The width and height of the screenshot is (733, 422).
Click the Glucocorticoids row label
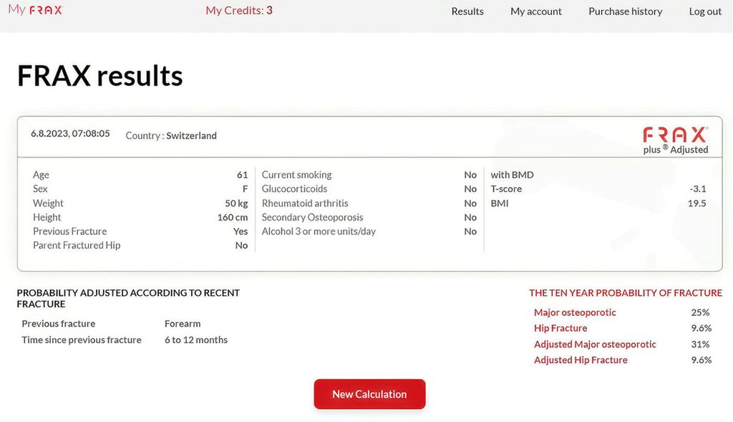coord(294,189)
